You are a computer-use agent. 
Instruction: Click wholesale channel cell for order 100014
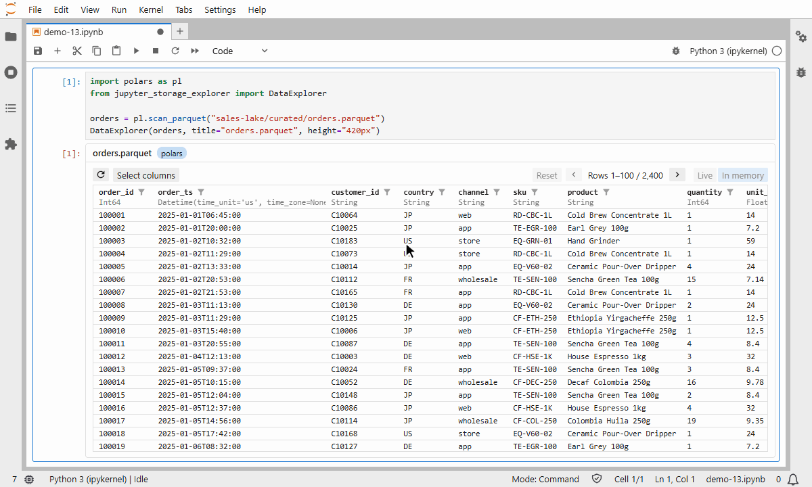pyautogui.click(x=478, y=382)
